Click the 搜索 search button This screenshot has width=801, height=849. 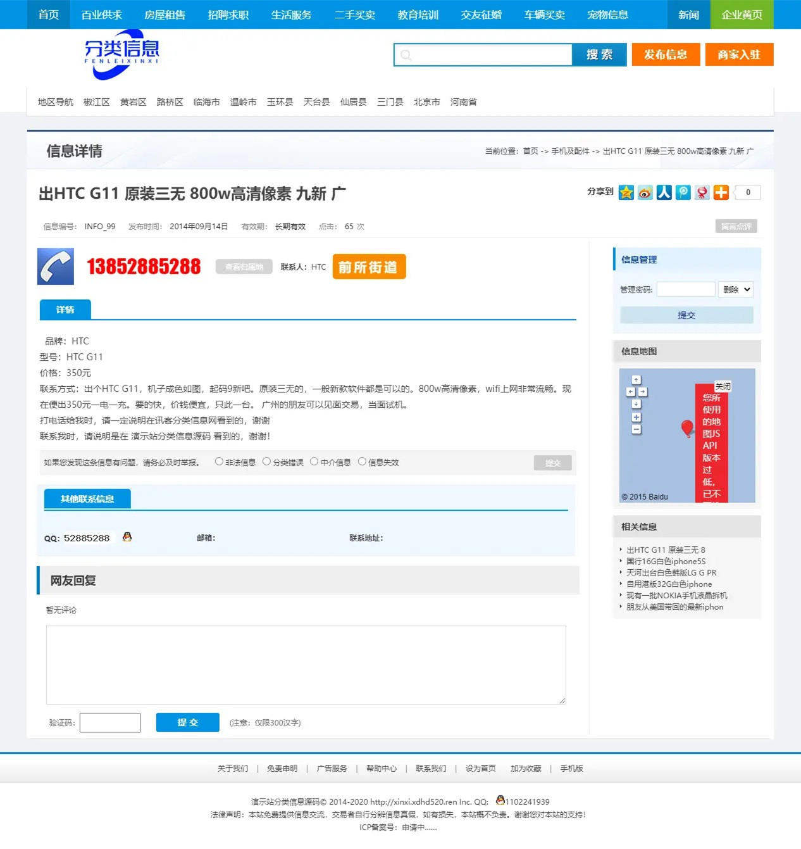(x=599, y=54)
